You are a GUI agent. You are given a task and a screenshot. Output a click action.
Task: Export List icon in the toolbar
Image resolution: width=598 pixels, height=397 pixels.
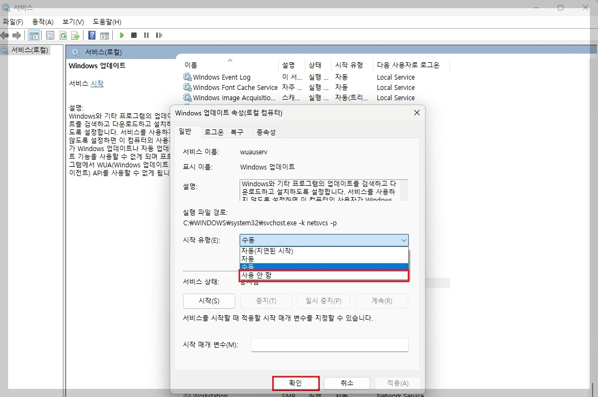coord(75,35)
